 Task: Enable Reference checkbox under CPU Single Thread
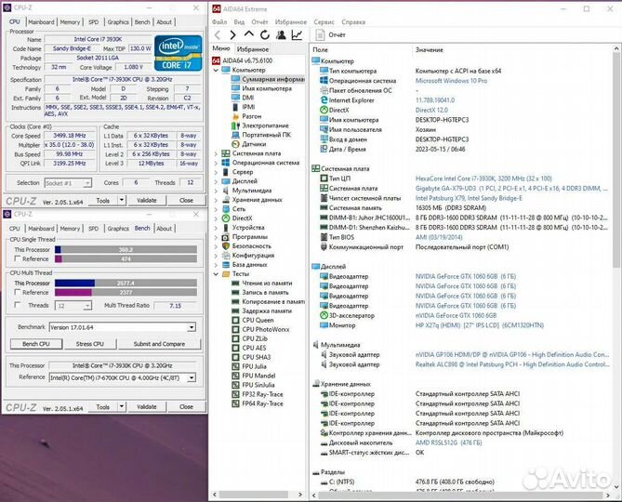(x=17, y=258)
